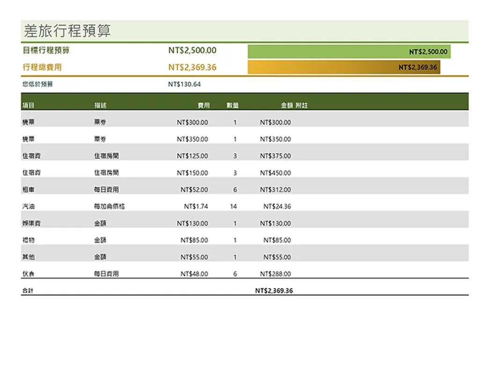Select the 伙食 item cell
Viewport: 486px width, 374px height.
[28, 273]
